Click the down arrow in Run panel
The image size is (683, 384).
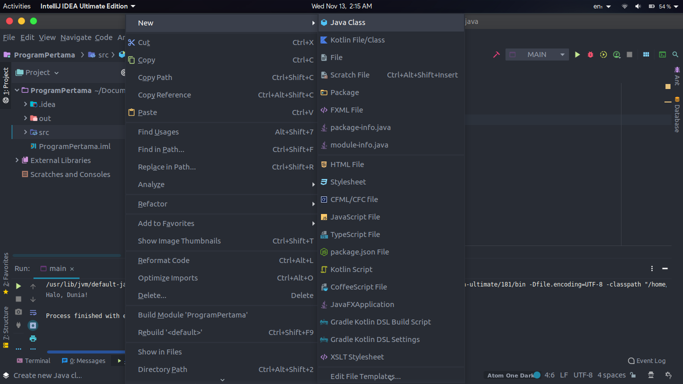(33, 299)
